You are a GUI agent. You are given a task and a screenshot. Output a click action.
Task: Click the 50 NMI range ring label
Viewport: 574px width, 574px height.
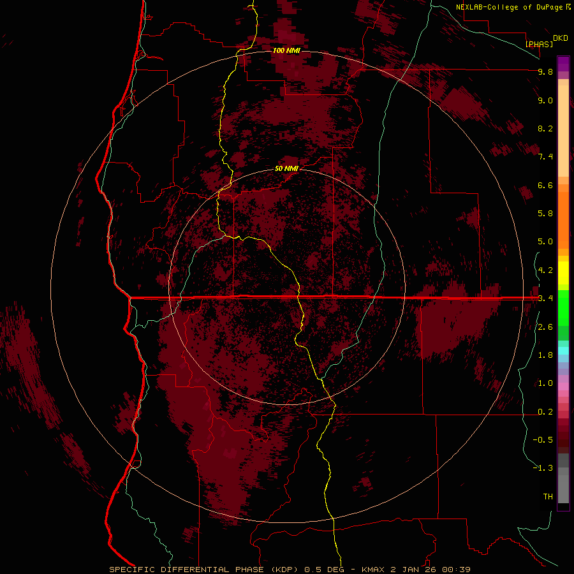[x=286, y=168]
